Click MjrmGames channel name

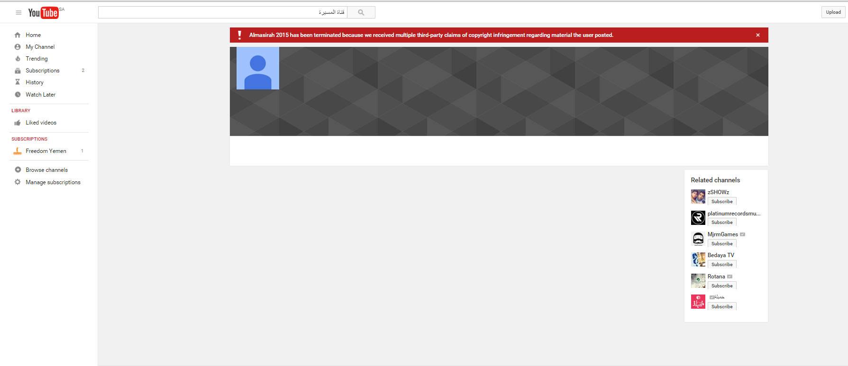(723, 234)
